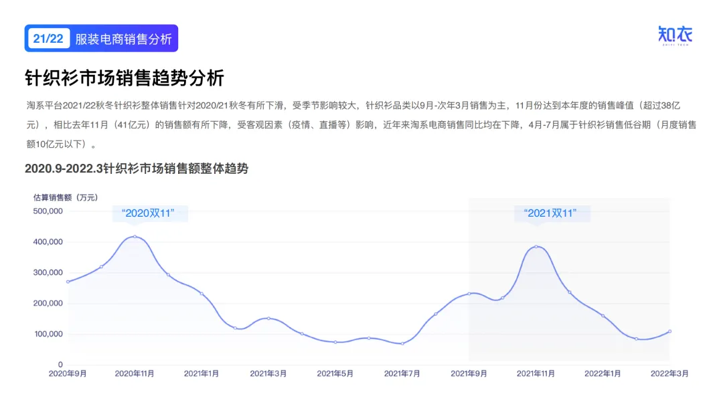Click the 2021年1月 x-axis label
The width and height of the screenshot is (723, 406).
click(x=202, y=374)
